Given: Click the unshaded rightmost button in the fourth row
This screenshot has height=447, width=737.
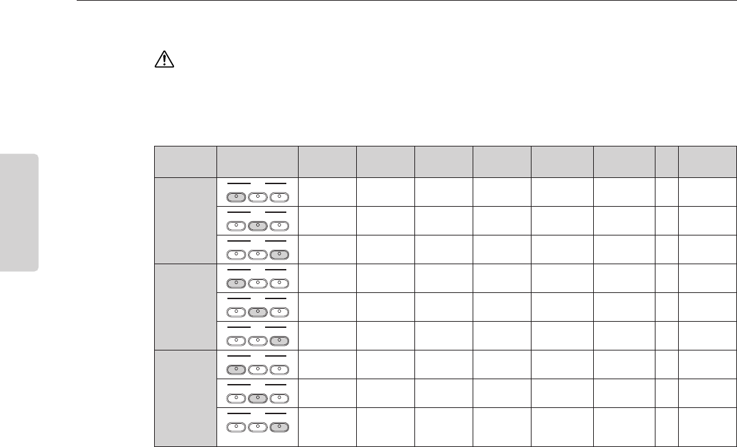Looking at the screenshot, I should click(279, 283).
